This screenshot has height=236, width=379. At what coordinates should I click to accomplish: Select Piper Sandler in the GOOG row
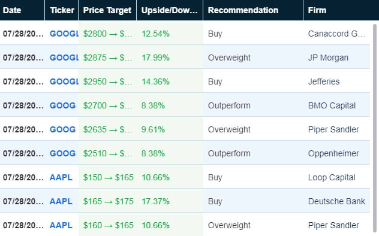(x=333, y=129)
